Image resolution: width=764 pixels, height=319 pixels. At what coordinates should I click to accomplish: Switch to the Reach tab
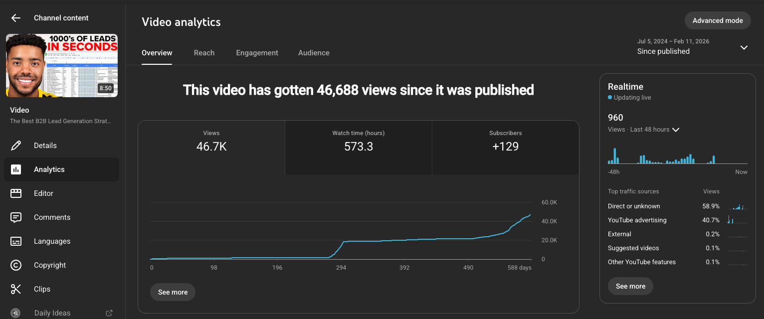(204, 52)
